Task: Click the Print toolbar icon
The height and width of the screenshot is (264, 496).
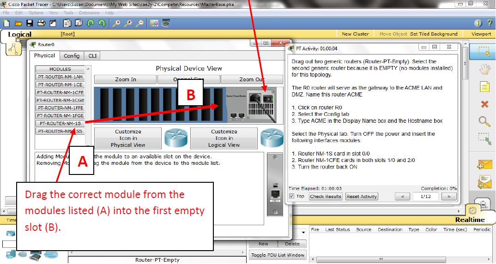Action: coord(41,23)
